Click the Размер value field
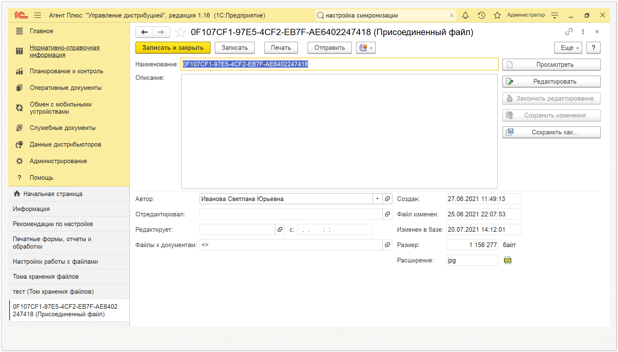The width and height of the screenshot is (618, 352). [x=472, y=245]
